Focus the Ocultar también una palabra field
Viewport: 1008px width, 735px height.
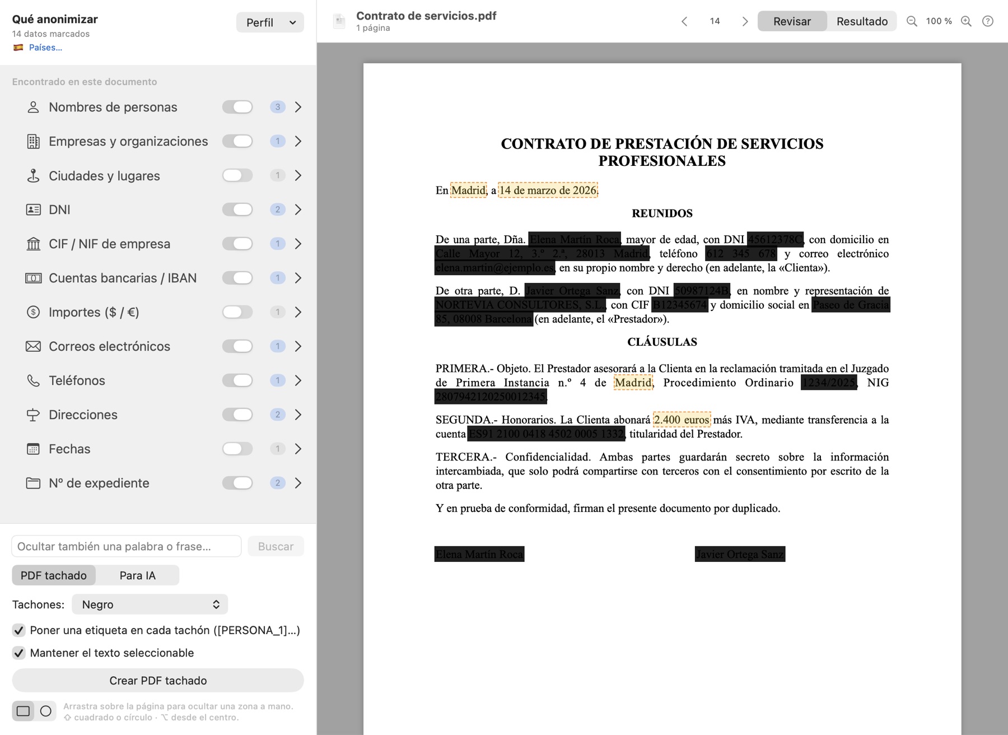click(127, 546)
